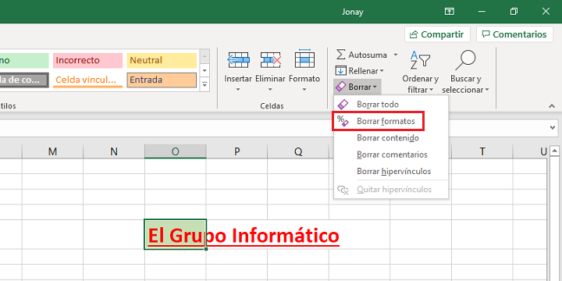Click the Autosuma sigma icon
562x281 pixels.
tap(341, 55)
